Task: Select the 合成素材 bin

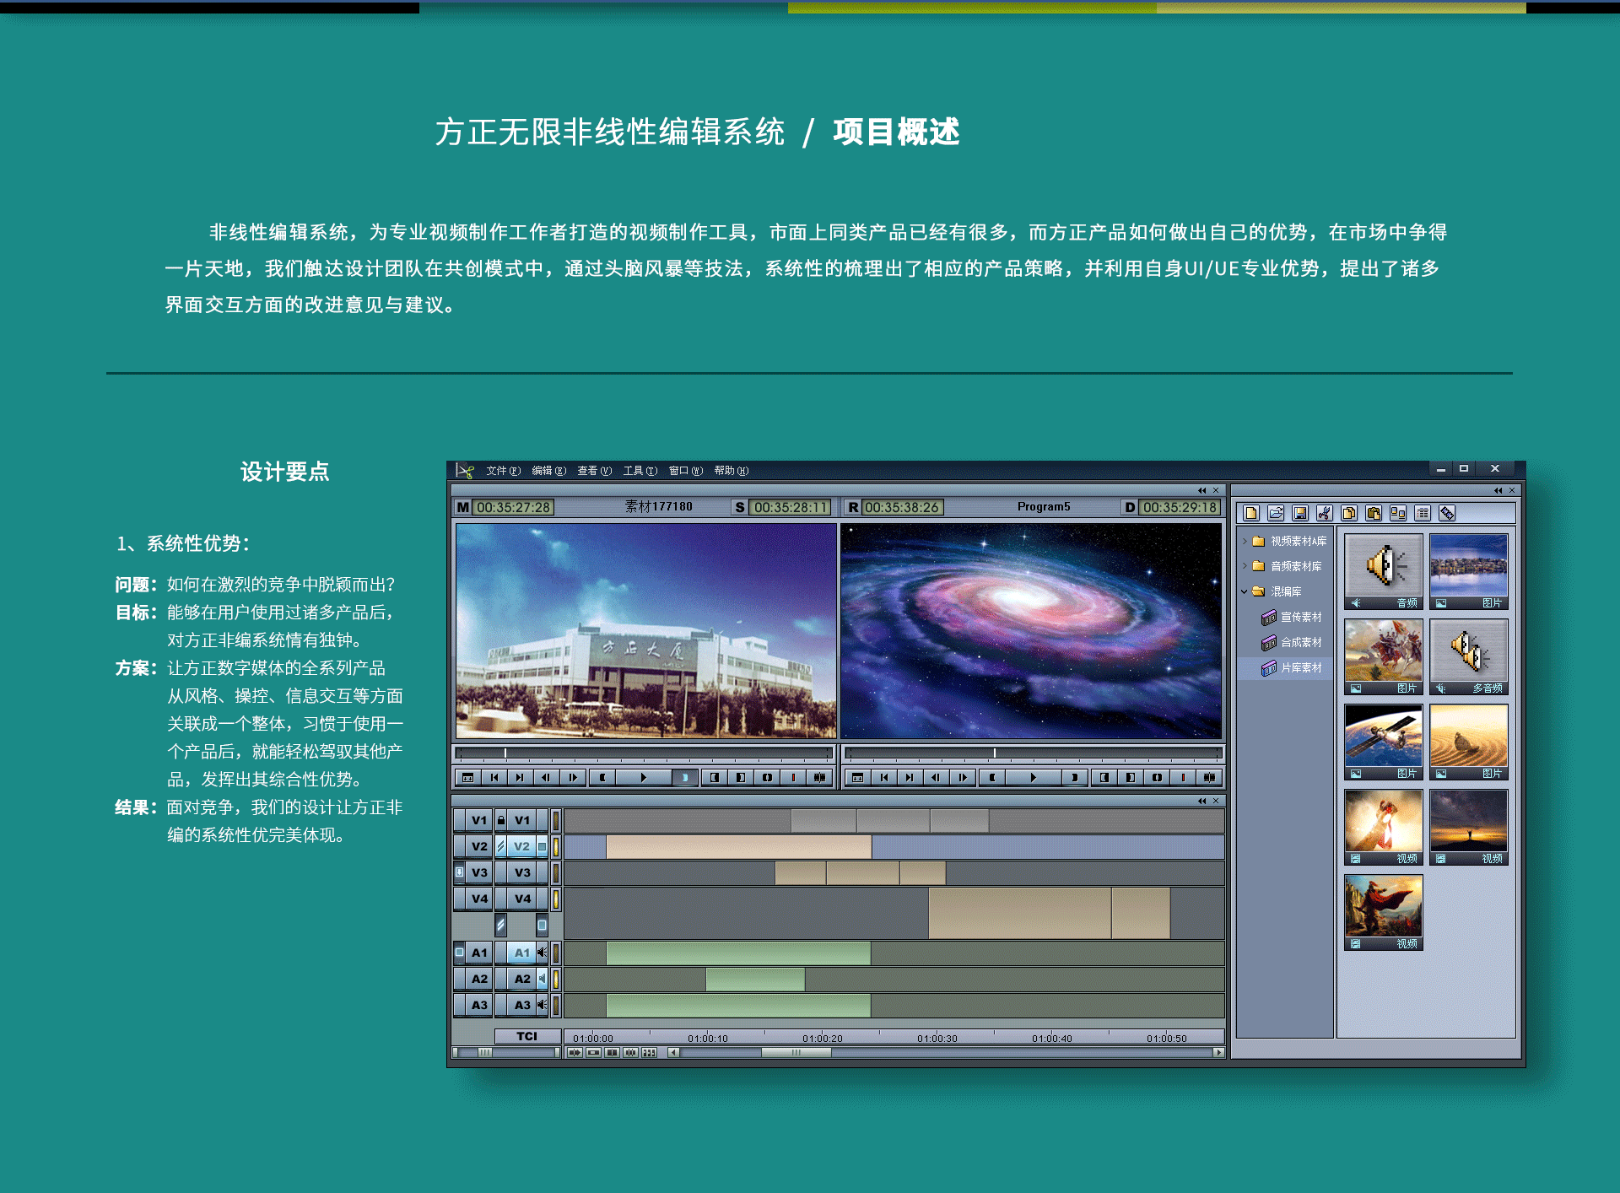Action: [x=1292, y=642]
